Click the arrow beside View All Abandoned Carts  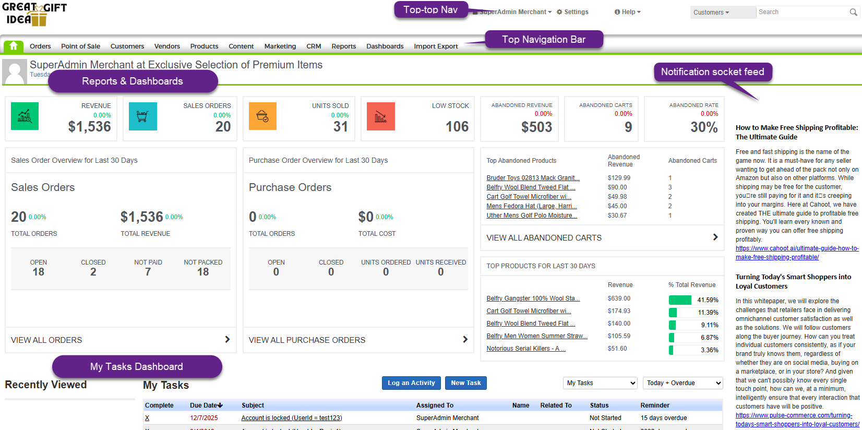(715, 237)
